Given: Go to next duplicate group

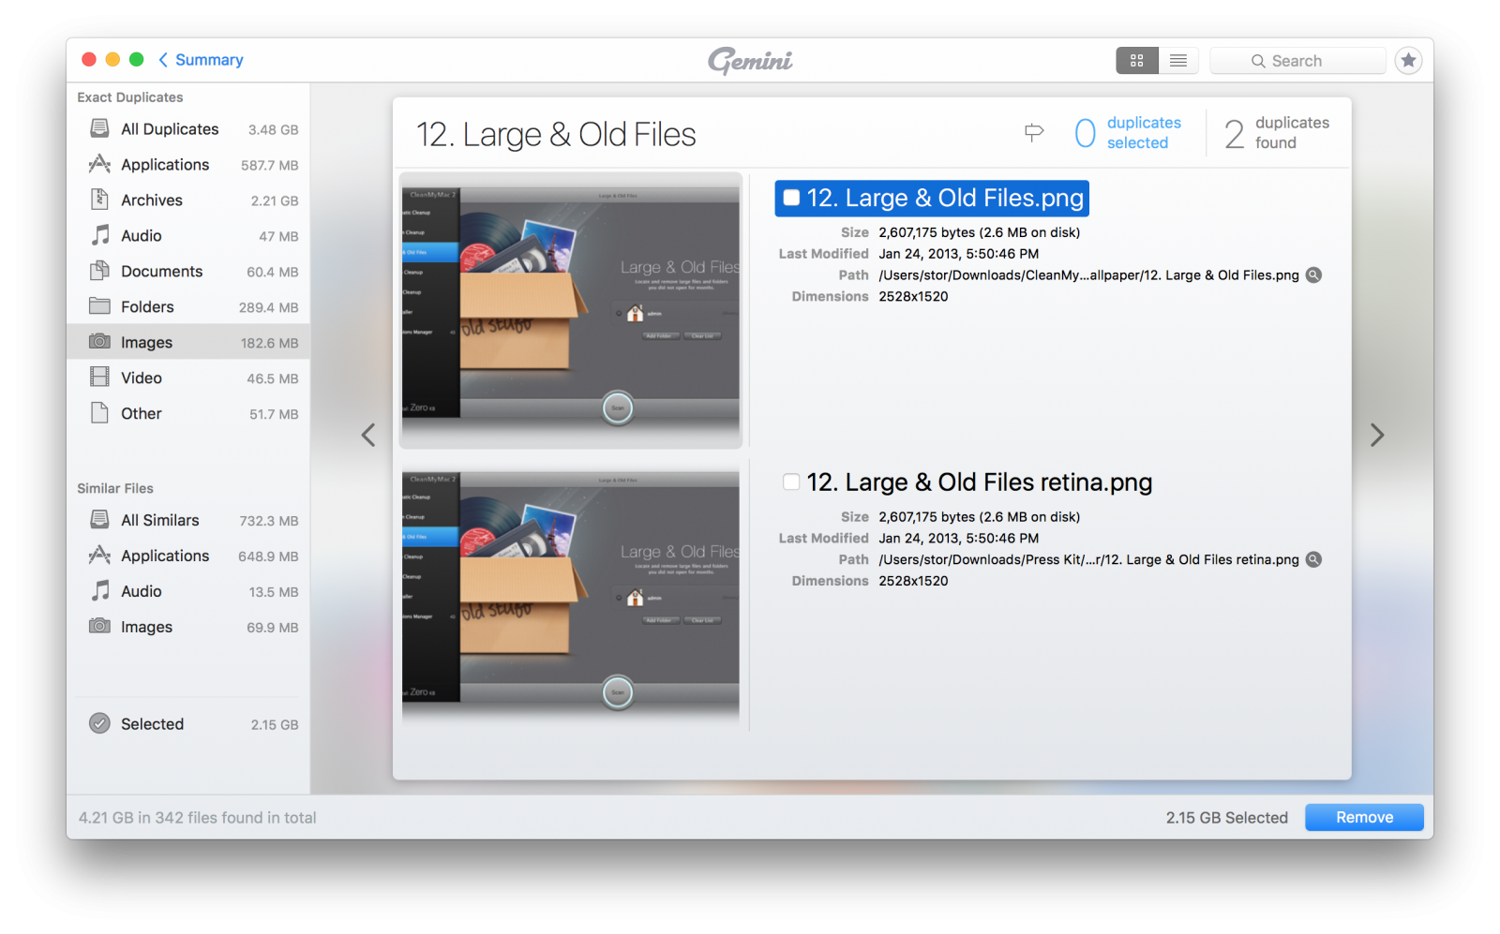Looking at the screenshot, I should pyautogui.click(x=1376, y=436).
